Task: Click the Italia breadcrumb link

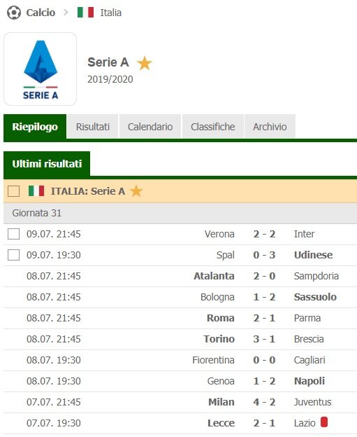Action: tap(110, 13)
